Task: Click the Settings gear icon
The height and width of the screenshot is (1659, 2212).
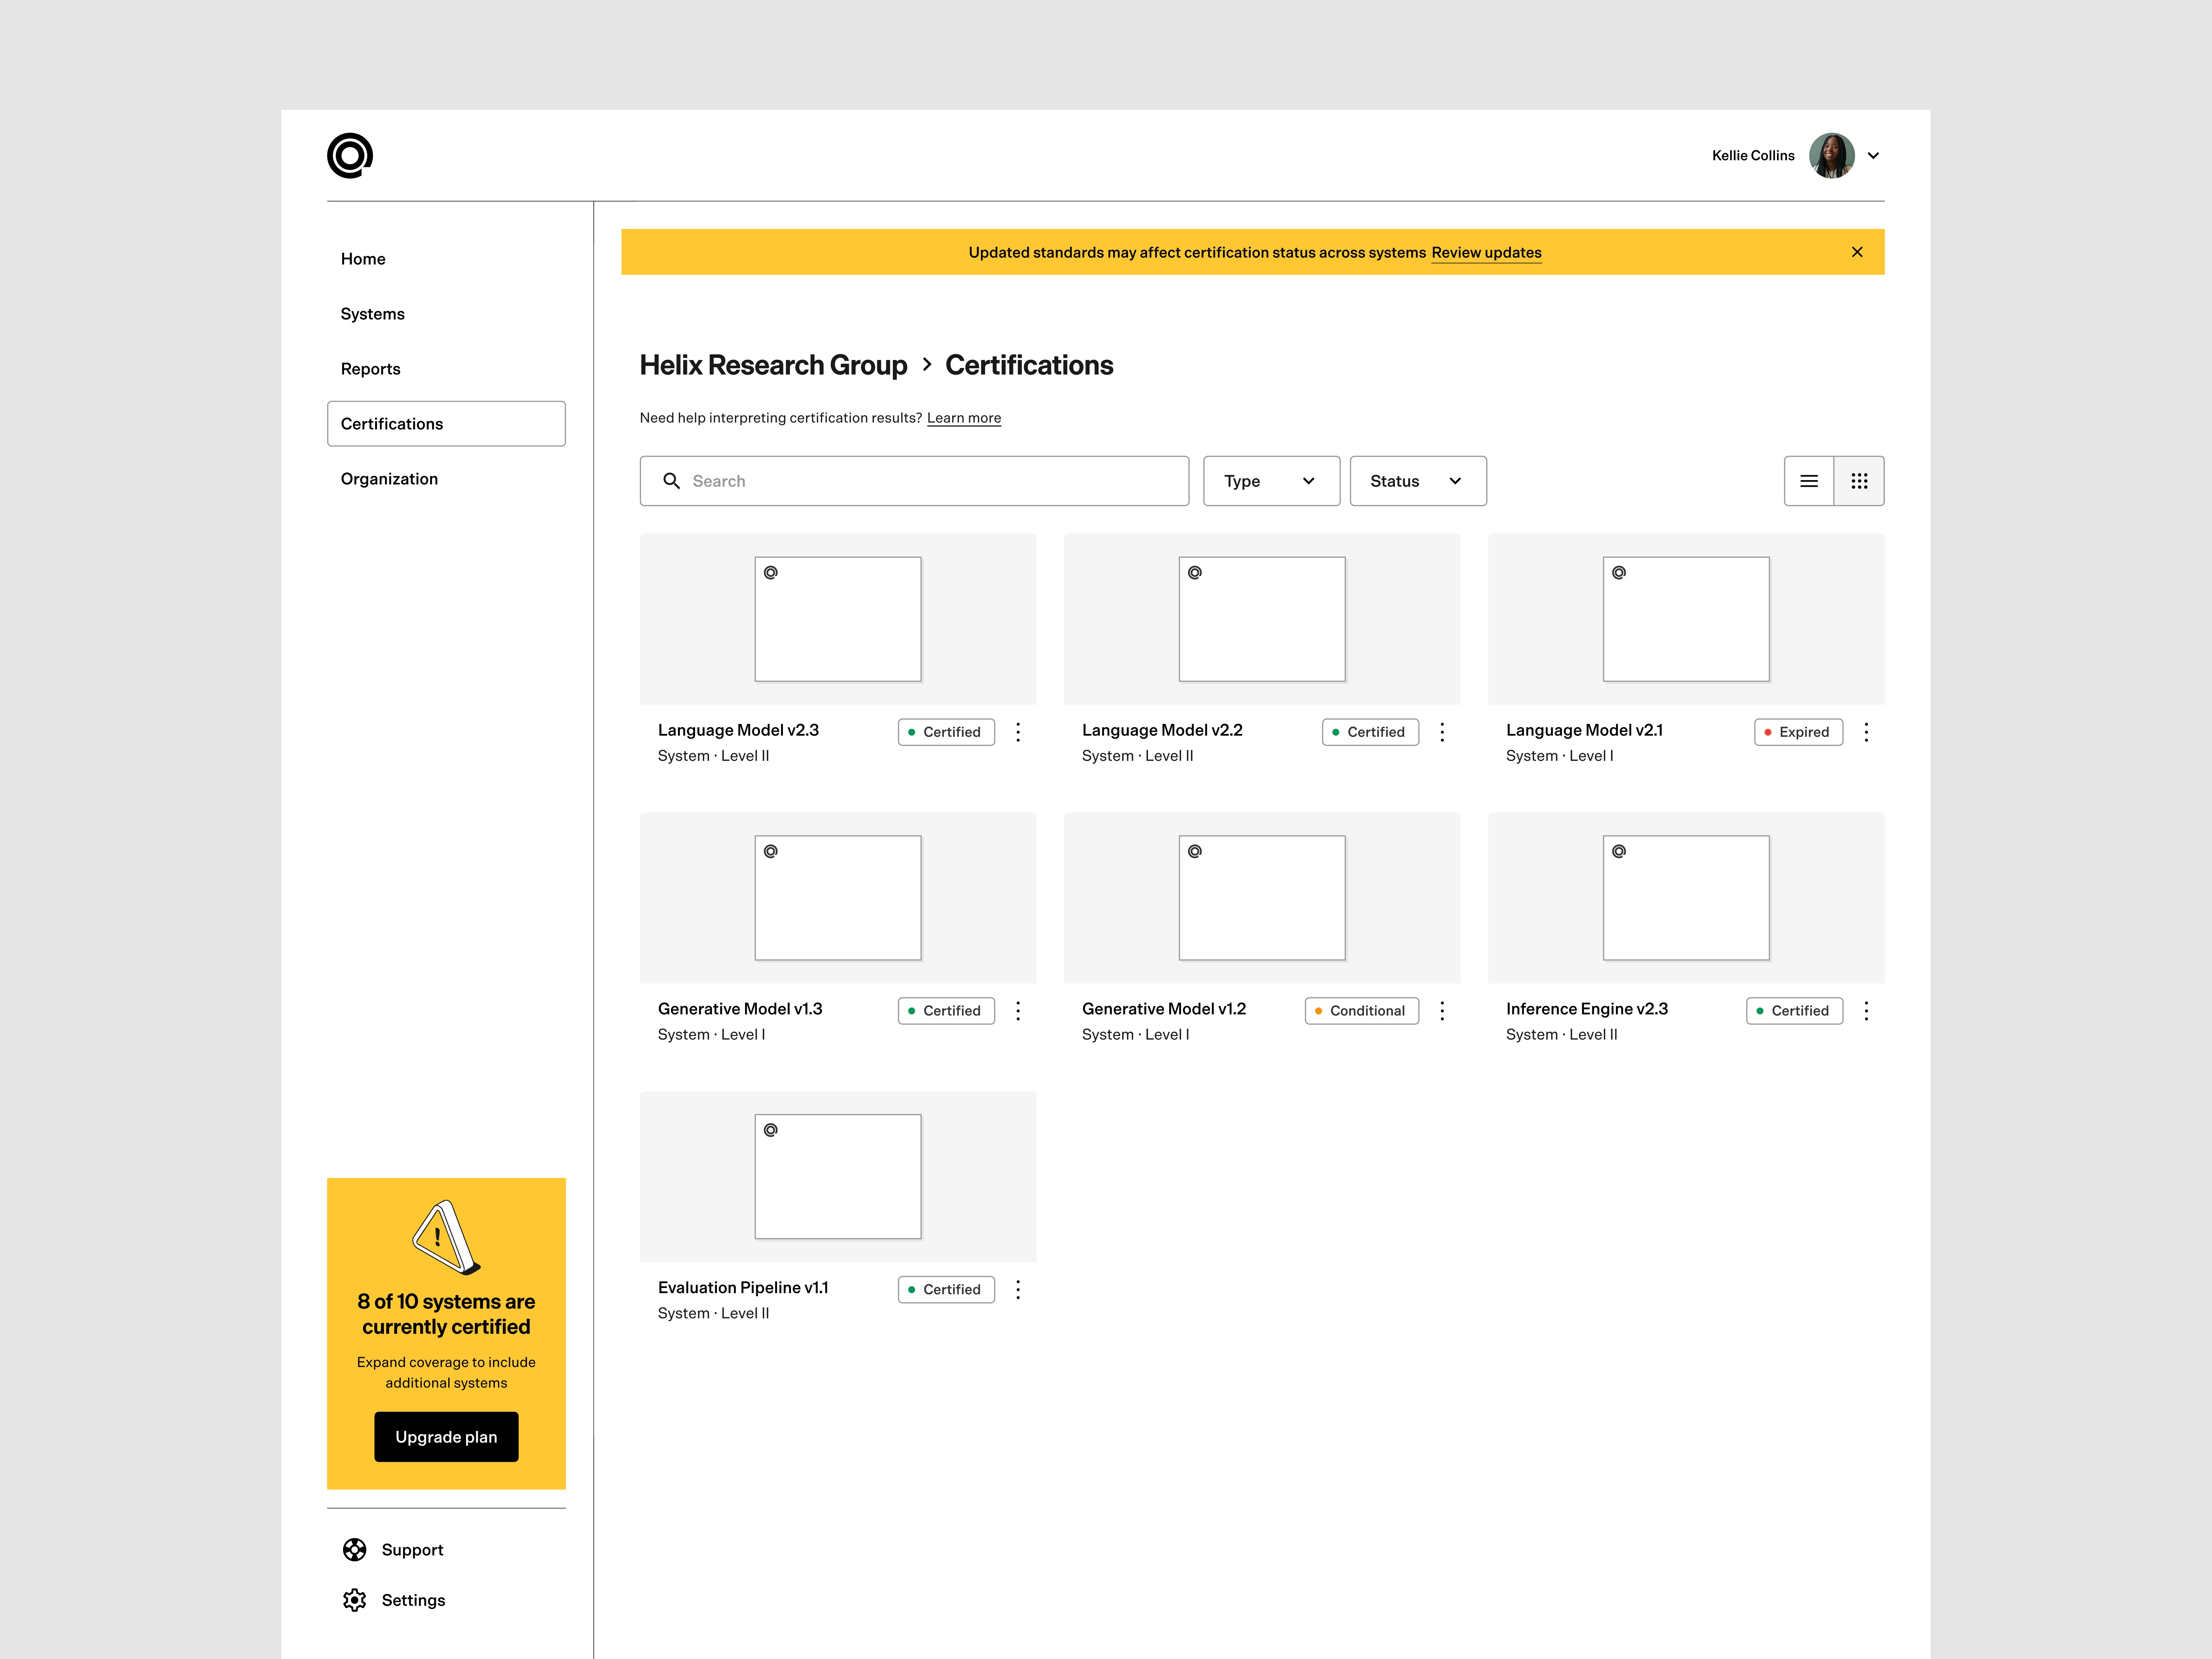Action: point(354,1600)
